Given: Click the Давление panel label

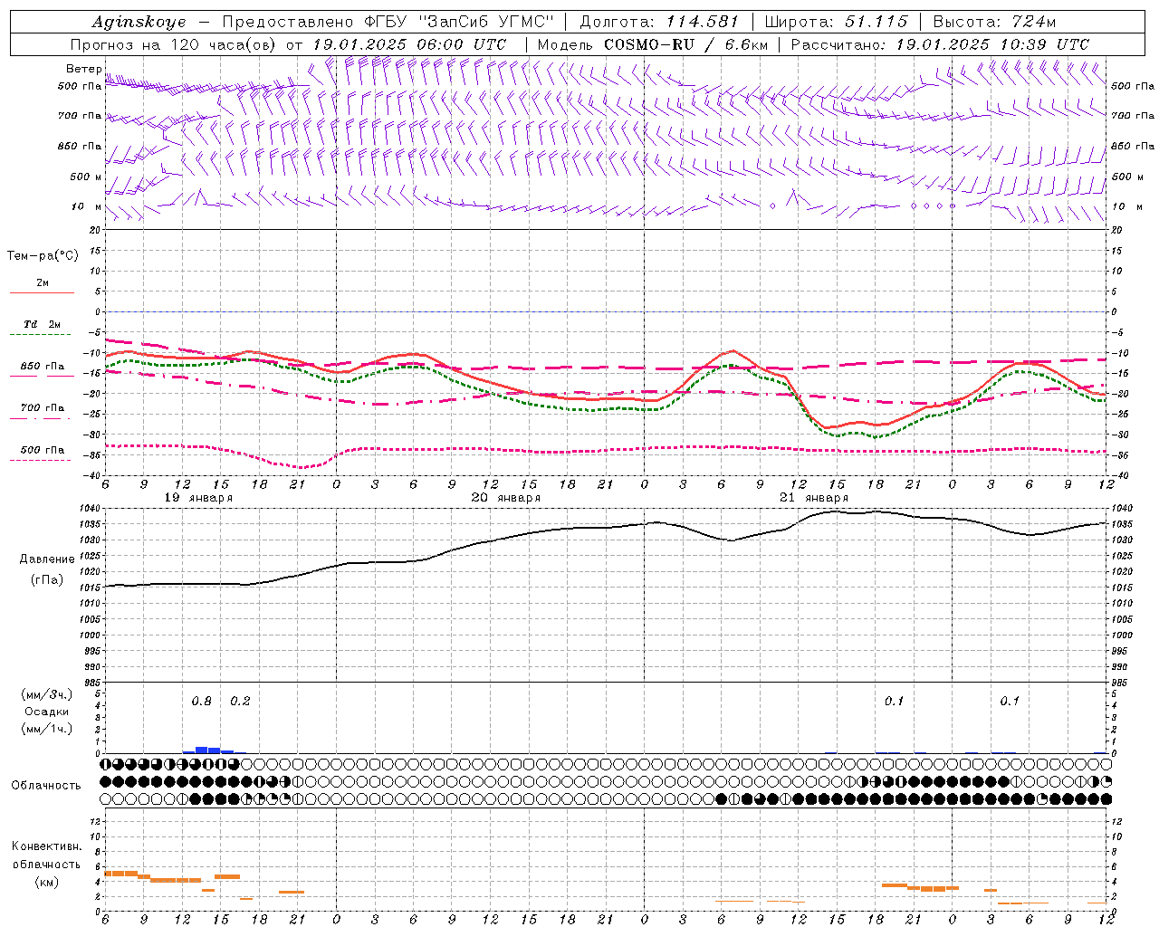Looking at the screenshot, I should click(47, 559).
